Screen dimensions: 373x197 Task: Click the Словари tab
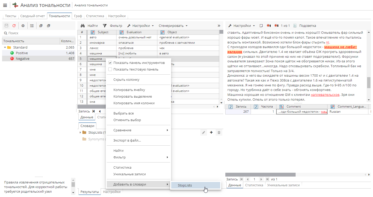87,126
